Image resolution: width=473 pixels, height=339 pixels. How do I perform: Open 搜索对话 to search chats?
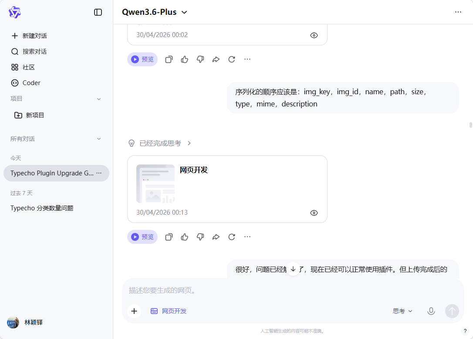[29, 51]
